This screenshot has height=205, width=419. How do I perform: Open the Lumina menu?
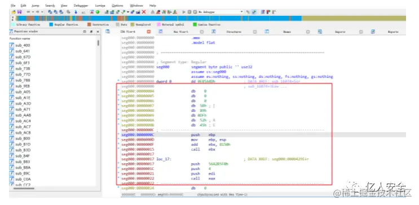coord(100,5)
